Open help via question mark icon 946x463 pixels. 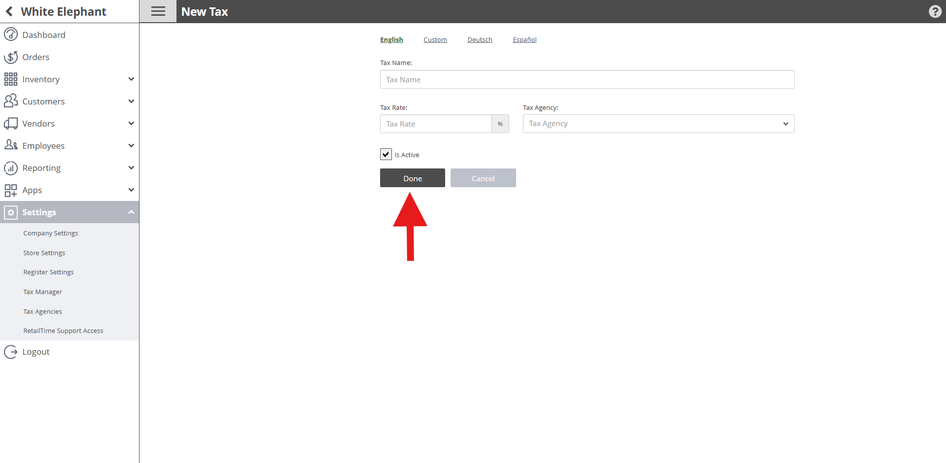(935, 11)
